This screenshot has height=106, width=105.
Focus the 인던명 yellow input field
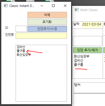coord(41,36)
